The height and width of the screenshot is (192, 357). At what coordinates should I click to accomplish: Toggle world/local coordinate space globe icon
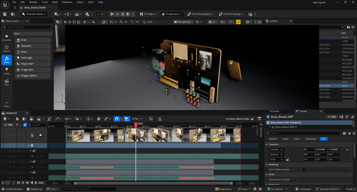85,22
